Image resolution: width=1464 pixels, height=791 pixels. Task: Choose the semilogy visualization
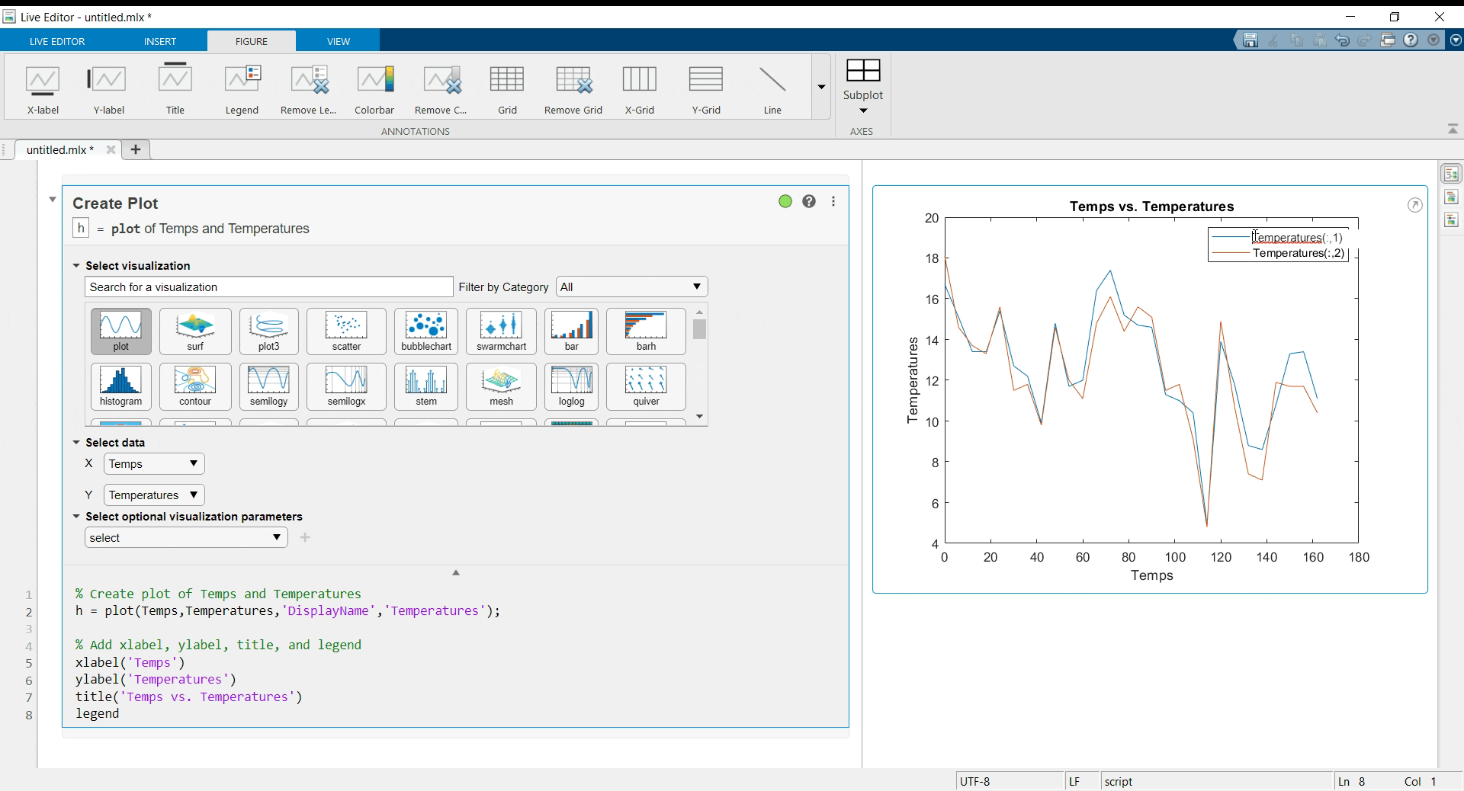tap(269, 386)
